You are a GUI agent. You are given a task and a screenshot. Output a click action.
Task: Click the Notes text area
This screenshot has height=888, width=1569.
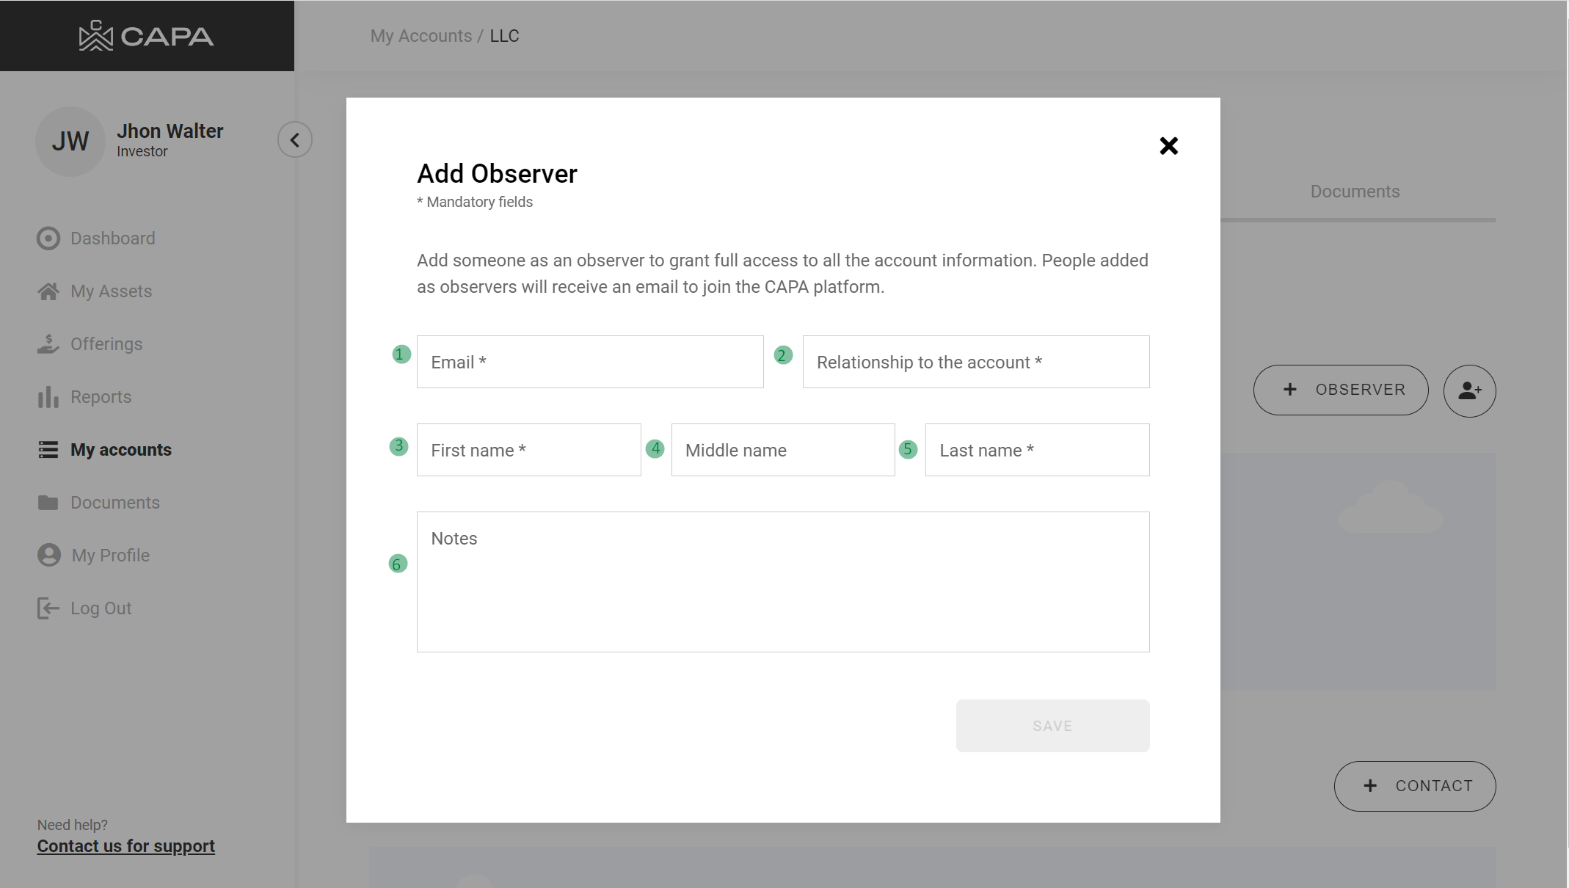point(782,581)
